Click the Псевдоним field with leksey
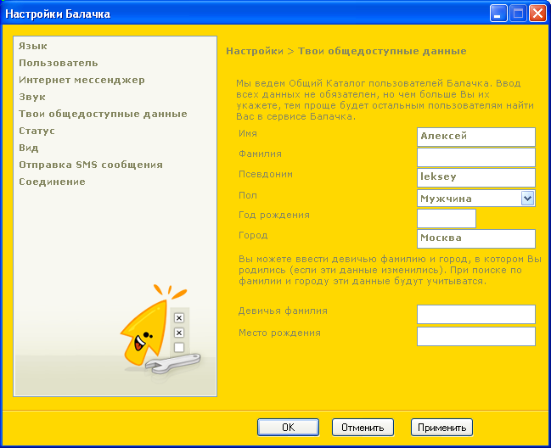 coord(475,177)
